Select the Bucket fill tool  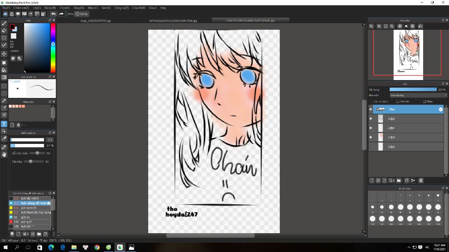(4, 70)
